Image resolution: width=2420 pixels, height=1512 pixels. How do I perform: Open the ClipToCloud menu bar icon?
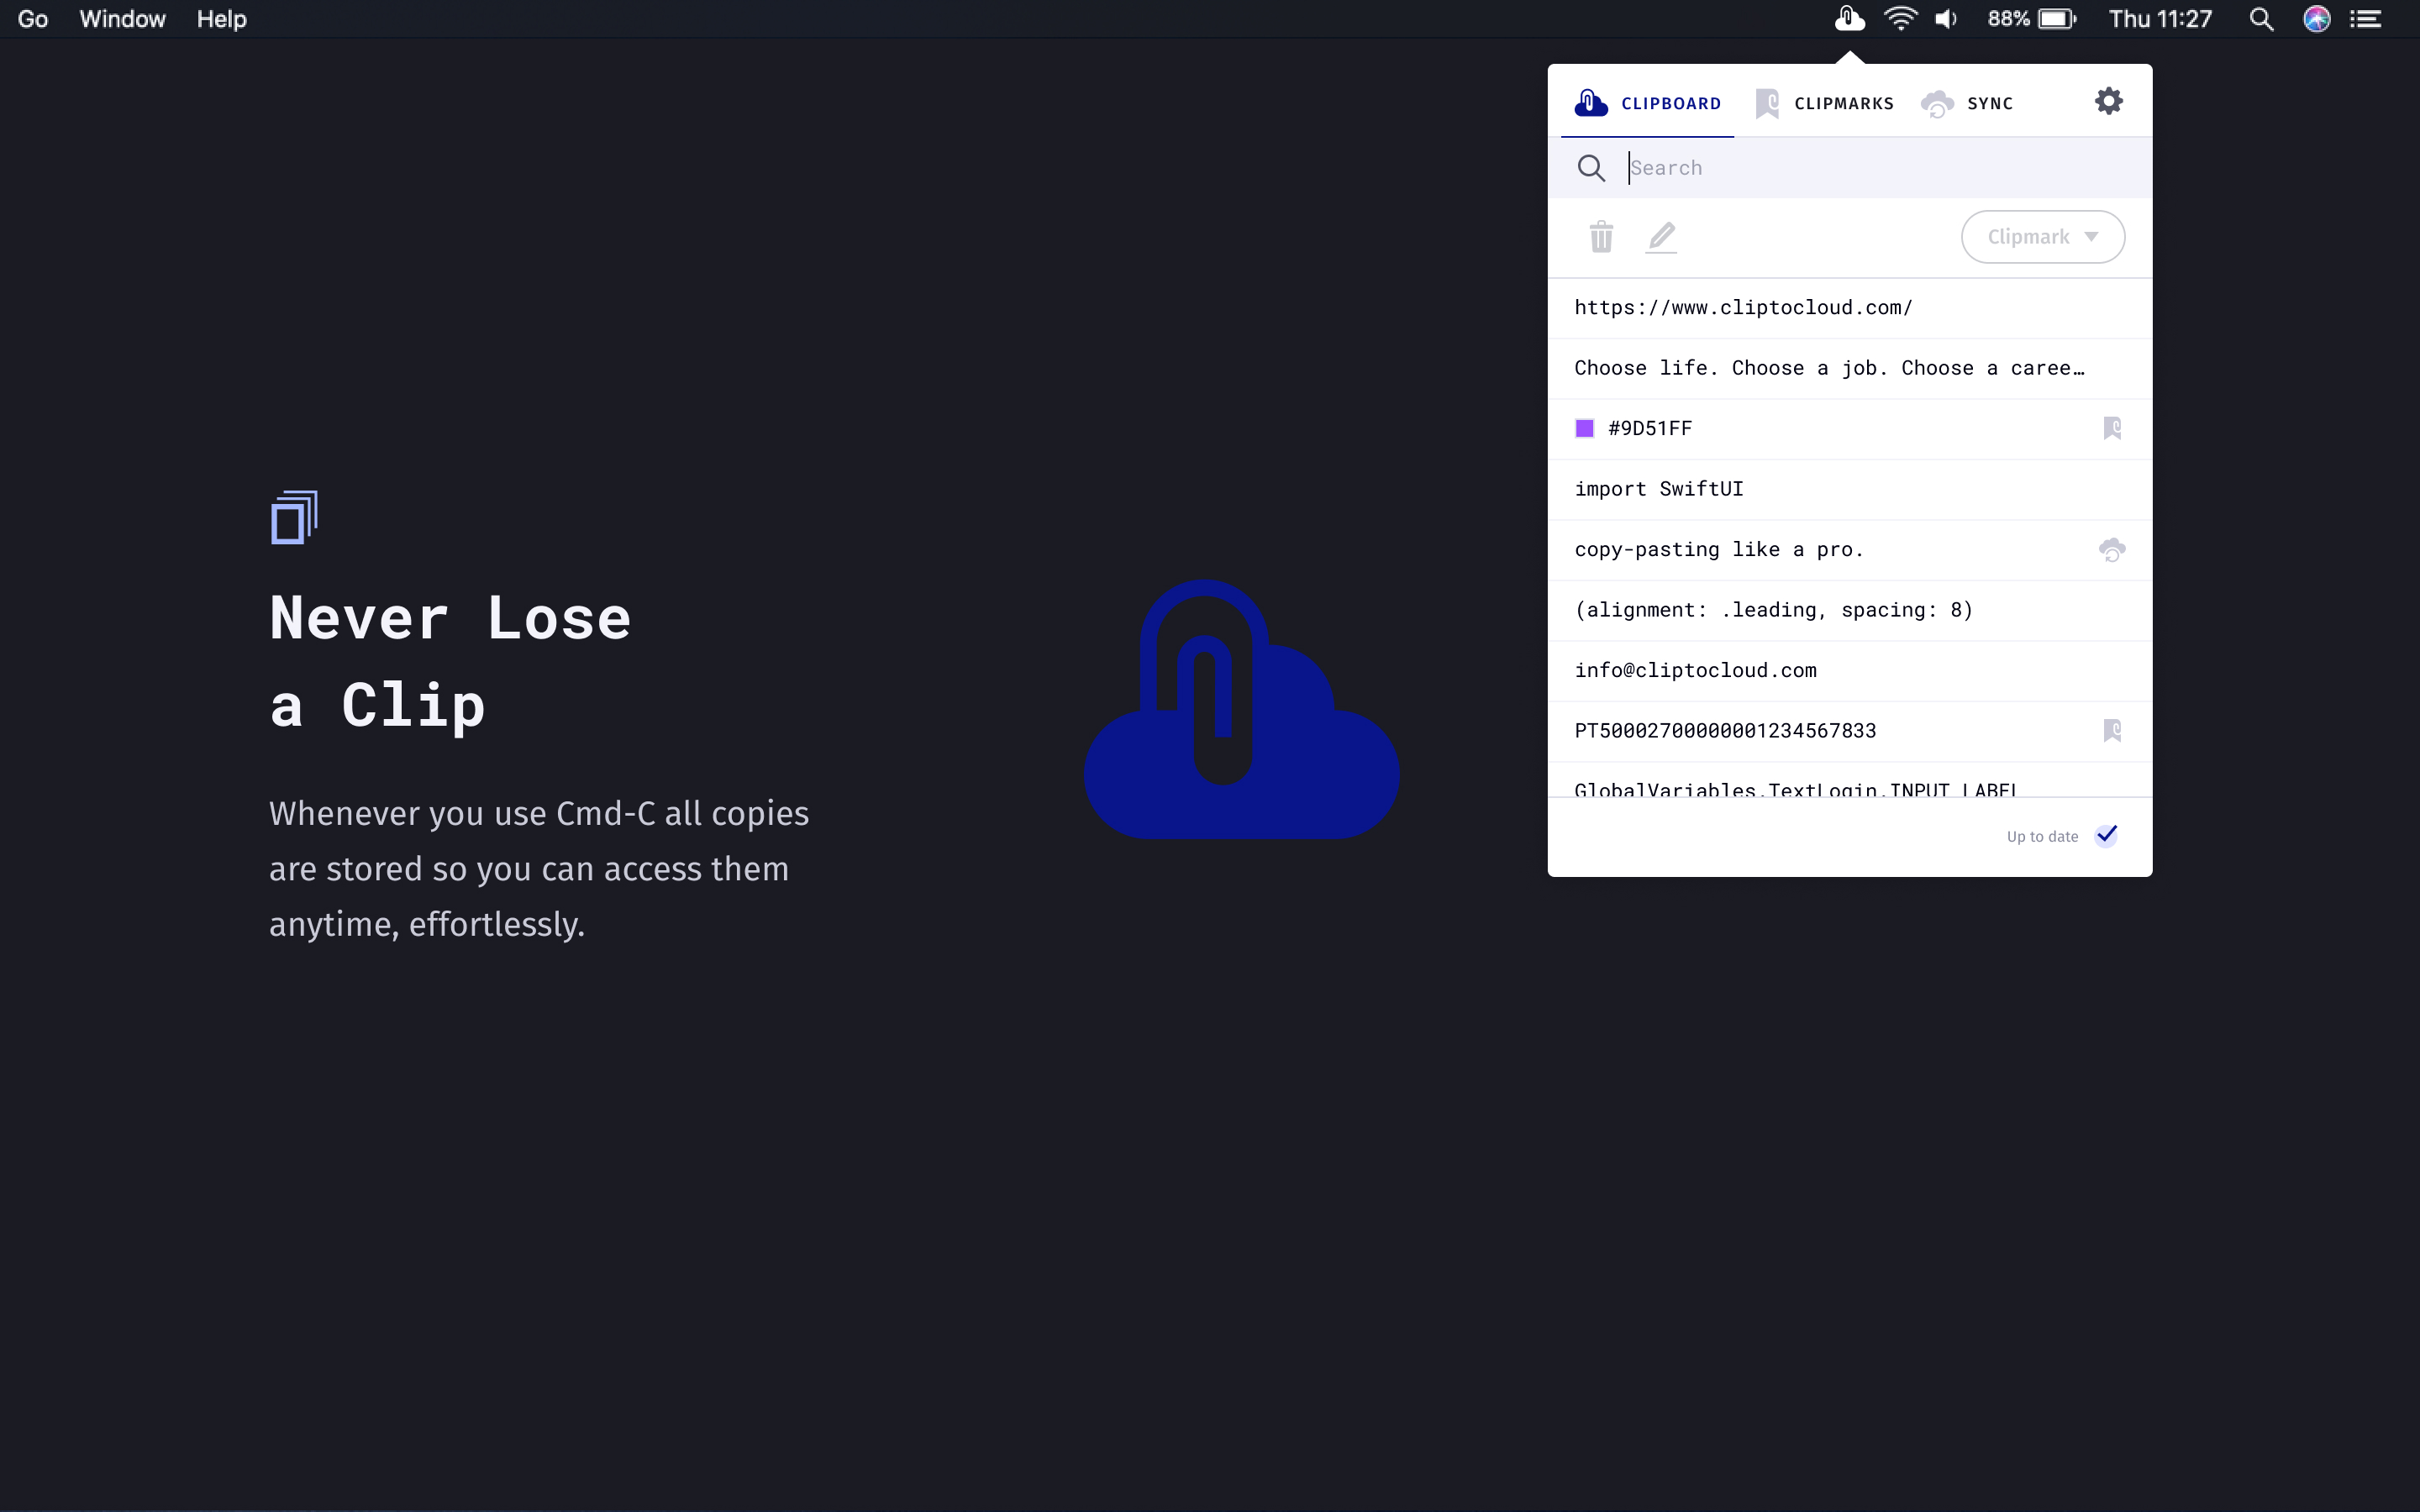tap(1849, 19)
